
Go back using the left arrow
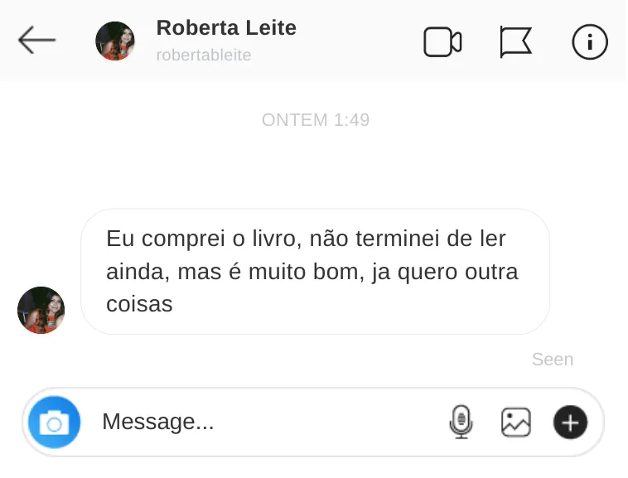[x=36, y=41]
